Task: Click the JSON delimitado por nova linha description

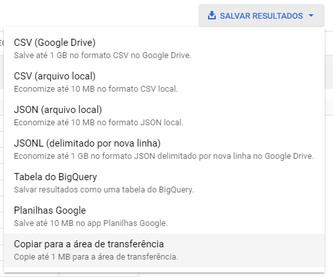Action: (164, 156)
